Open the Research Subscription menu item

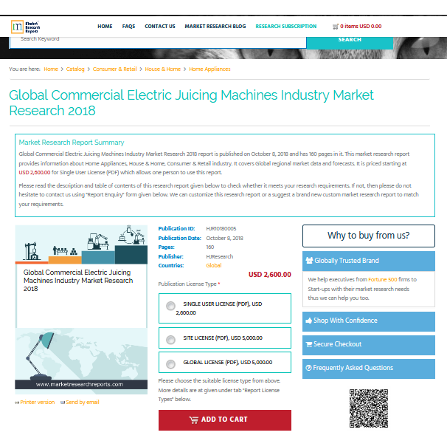(286, 27)
